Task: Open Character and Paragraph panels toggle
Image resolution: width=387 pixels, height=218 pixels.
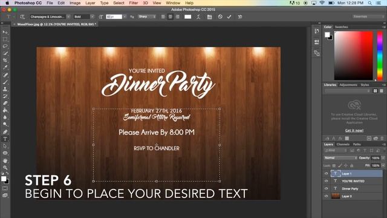Action: [209, 17]
